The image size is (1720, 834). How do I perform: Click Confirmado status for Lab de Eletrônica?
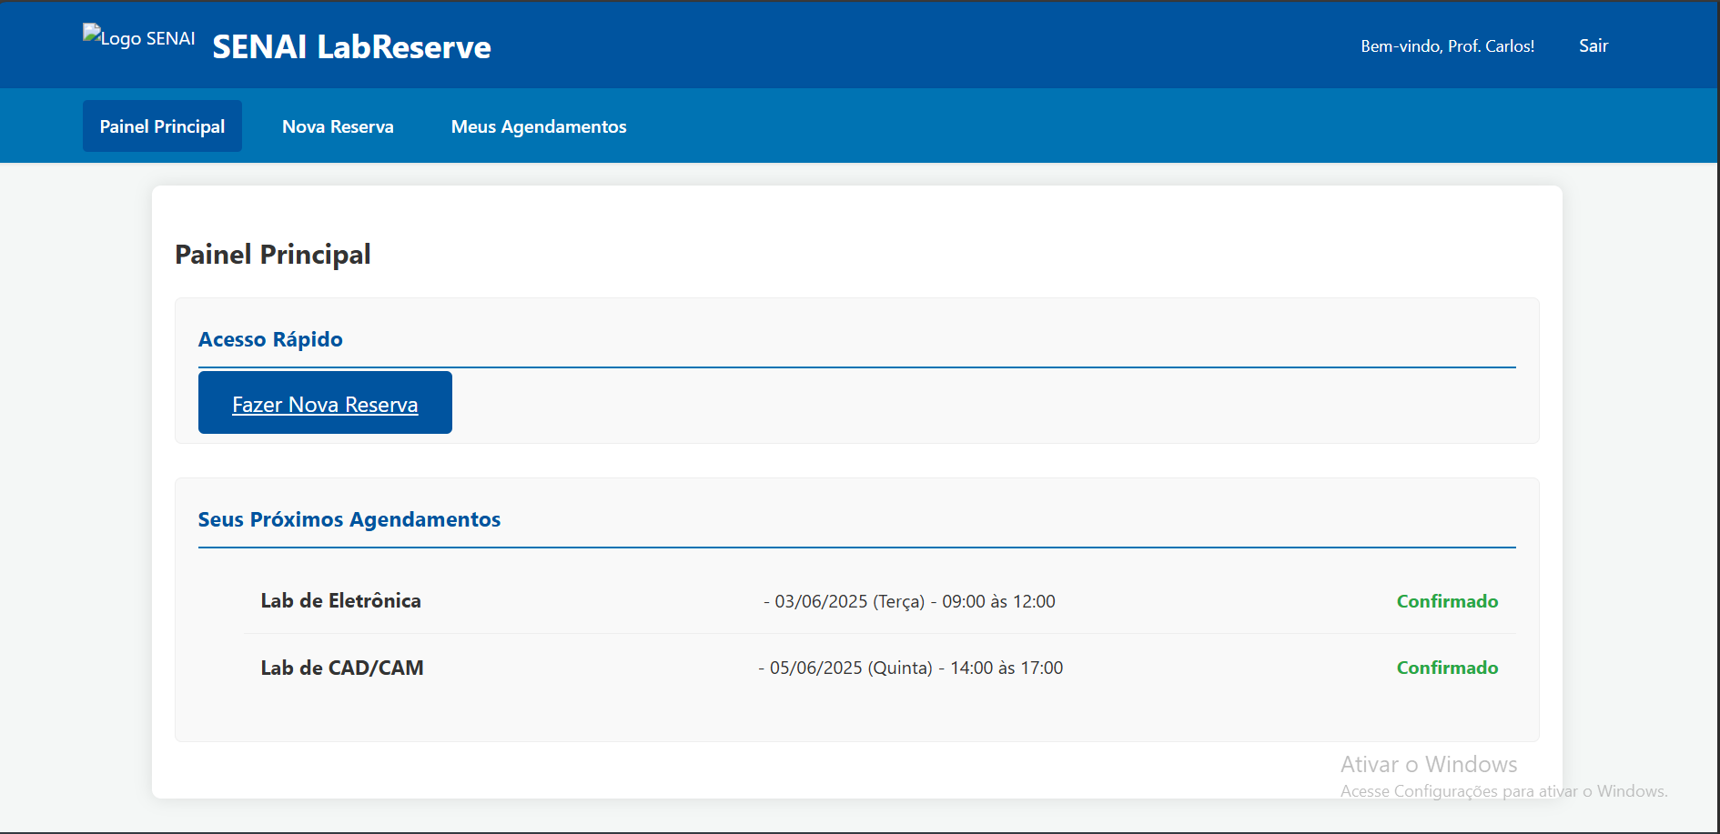pos(1447,601)
